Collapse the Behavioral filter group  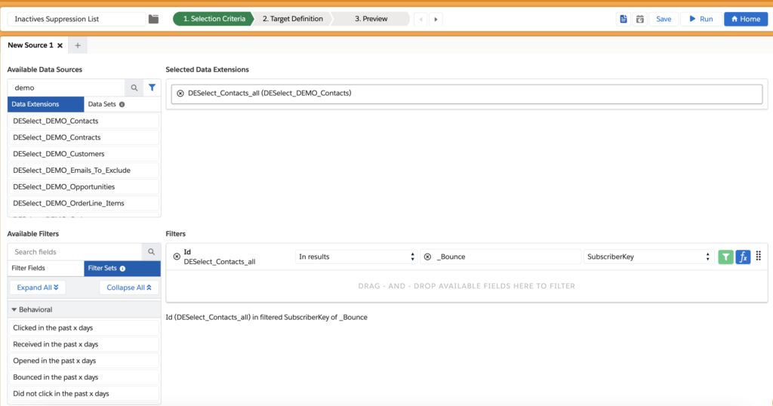pos(15,309)
